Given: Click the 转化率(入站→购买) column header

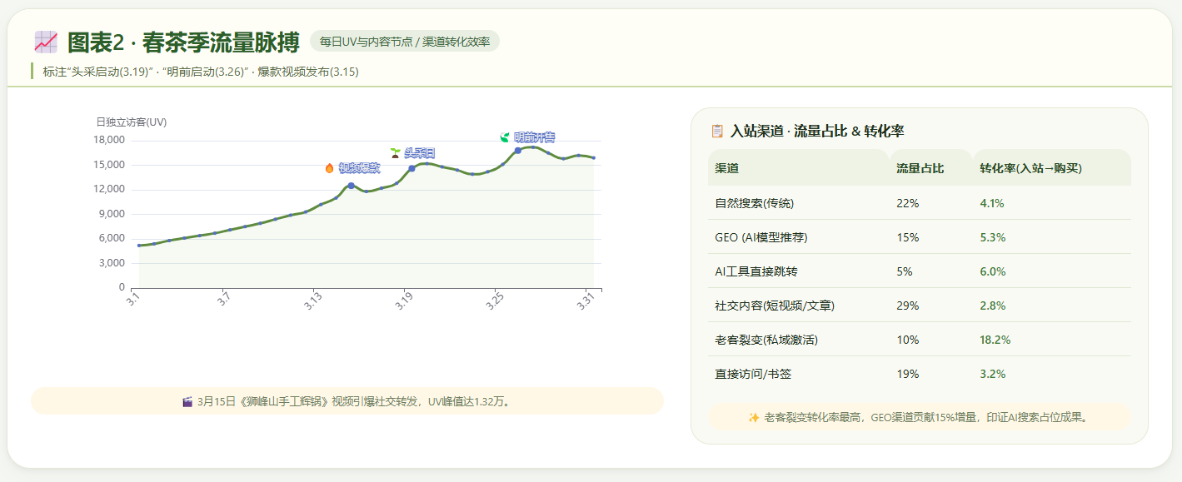Looking at the screenshot, I should 1030,168.
